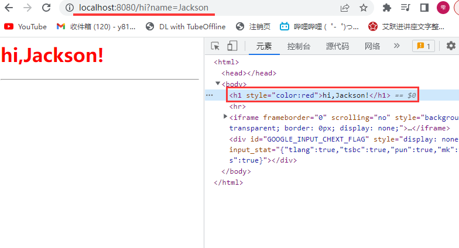The height and width of the screenshot is (248, 459).
Task: Collapse the body element node
Action: (x=218, y=84)
